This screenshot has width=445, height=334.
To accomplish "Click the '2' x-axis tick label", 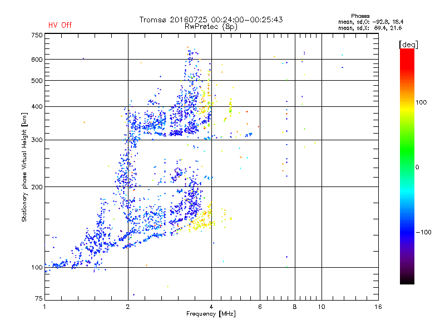I will [x=128, y=307].
